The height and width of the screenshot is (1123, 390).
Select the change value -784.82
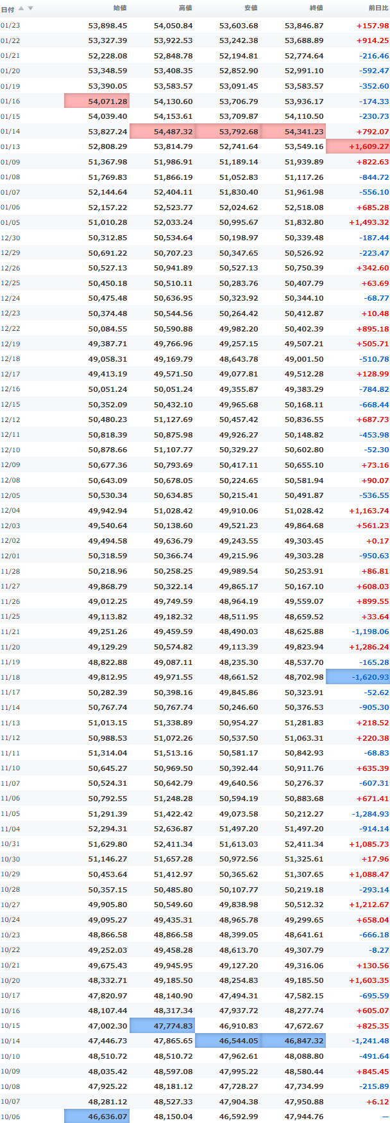point(375,389)
